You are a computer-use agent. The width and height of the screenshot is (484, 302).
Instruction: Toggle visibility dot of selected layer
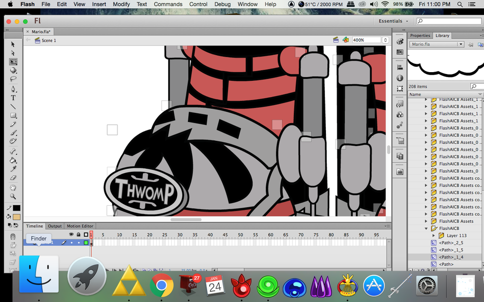[72, 243]
